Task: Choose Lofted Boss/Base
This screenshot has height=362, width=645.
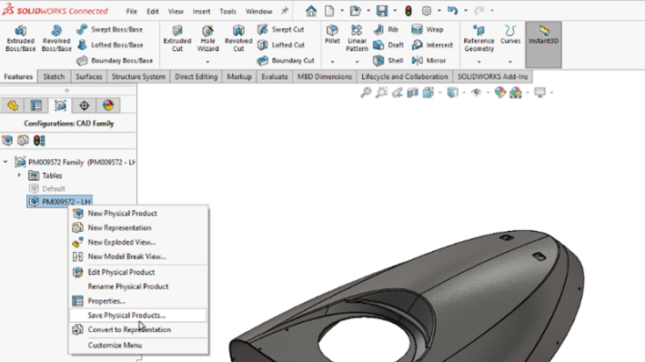Action: (110, 45)
